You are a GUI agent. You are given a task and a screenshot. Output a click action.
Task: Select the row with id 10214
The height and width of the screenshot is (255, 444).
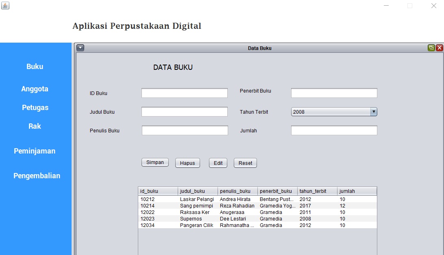[257, 205]
